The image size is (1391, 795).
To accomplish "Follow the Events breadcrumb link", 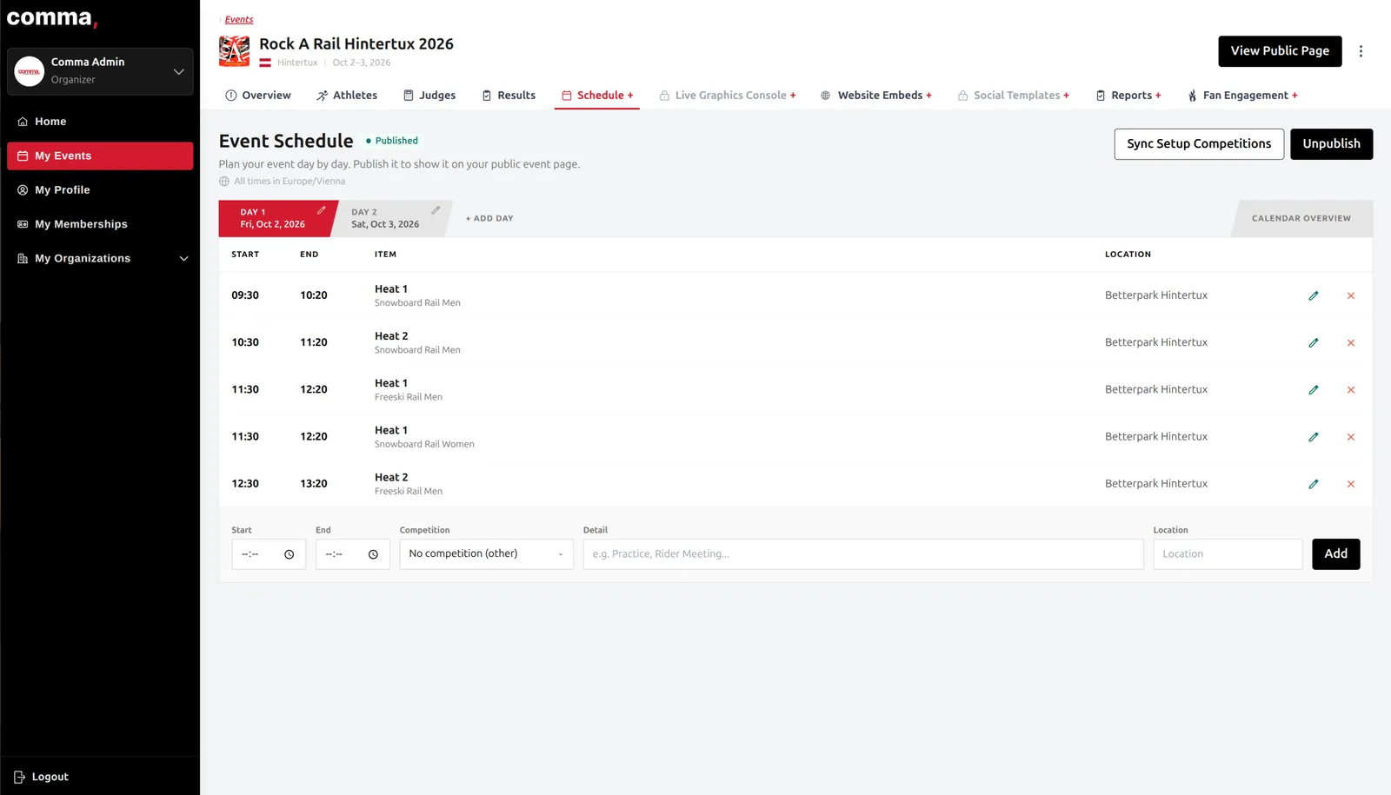I will click(x=239, y=19).
